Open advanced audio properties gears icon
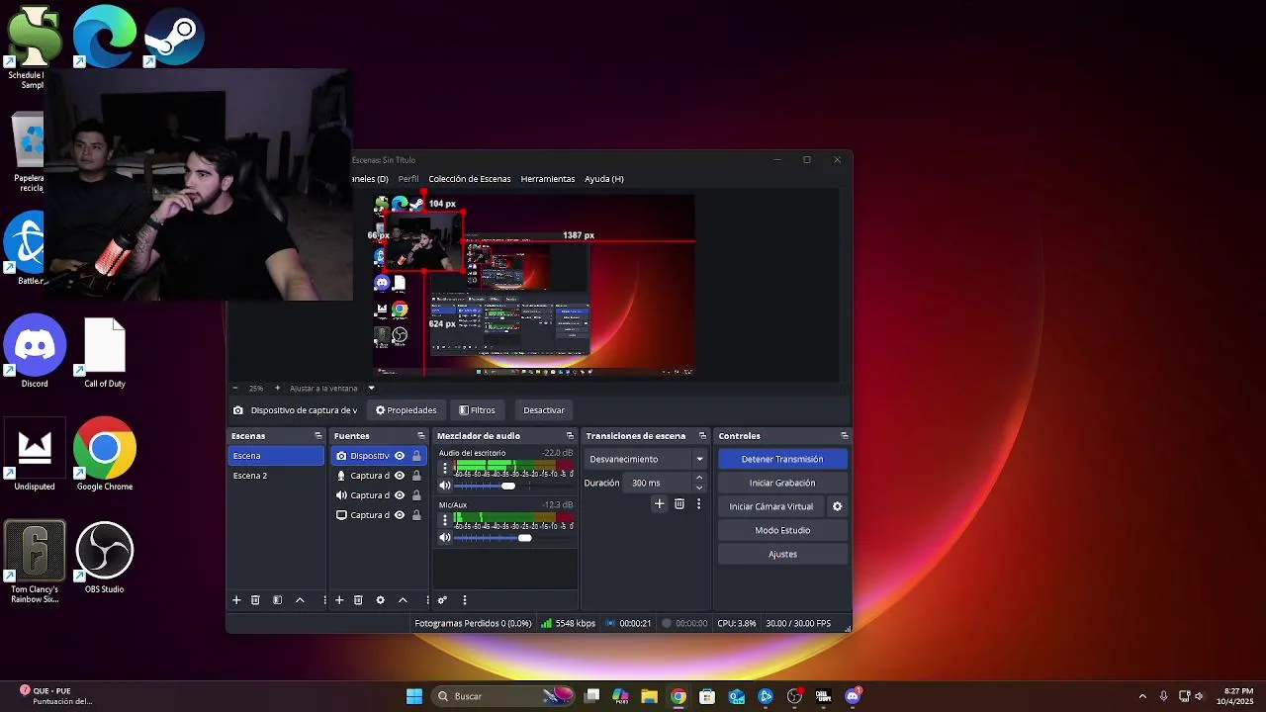 click(x=442, y=600)
